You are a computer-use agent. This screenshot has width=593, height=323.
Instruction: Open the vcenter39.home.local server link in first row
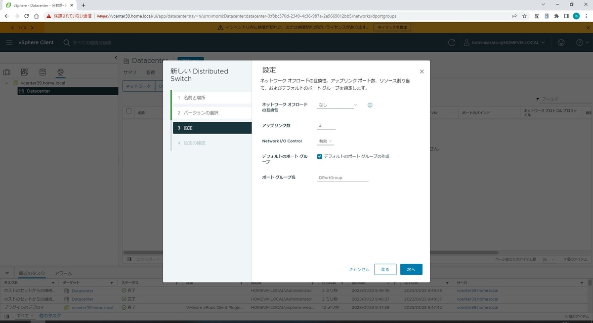pos(477,290)
